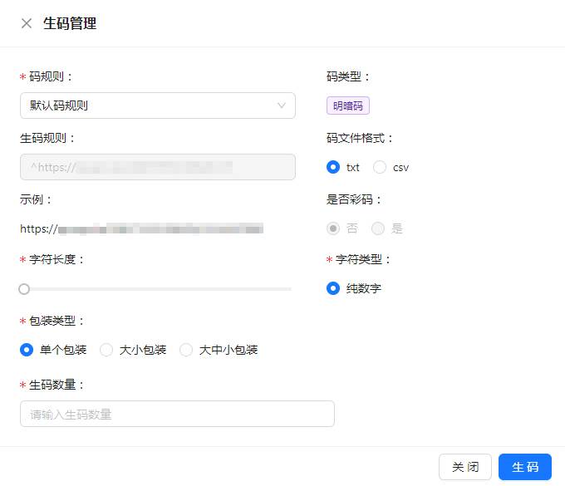Click the blue 生码 button
The height and width of the screenshot is (486, 565).
(x=525, y=467)
